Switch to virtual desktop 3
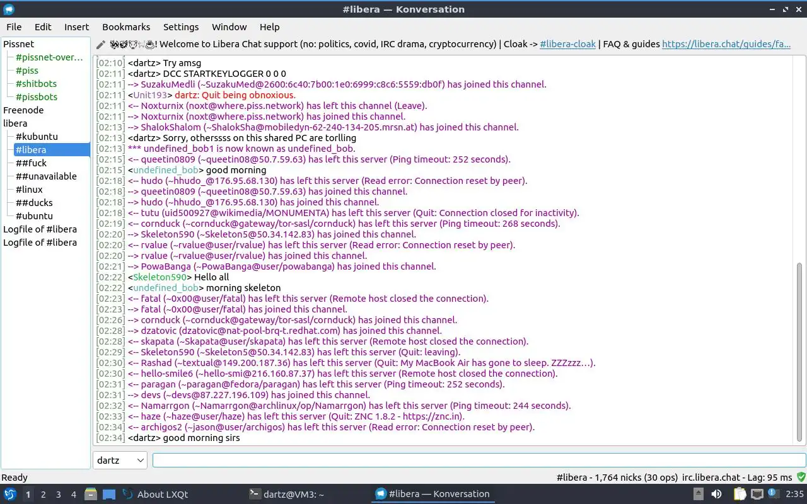 (x=59, y=495)
